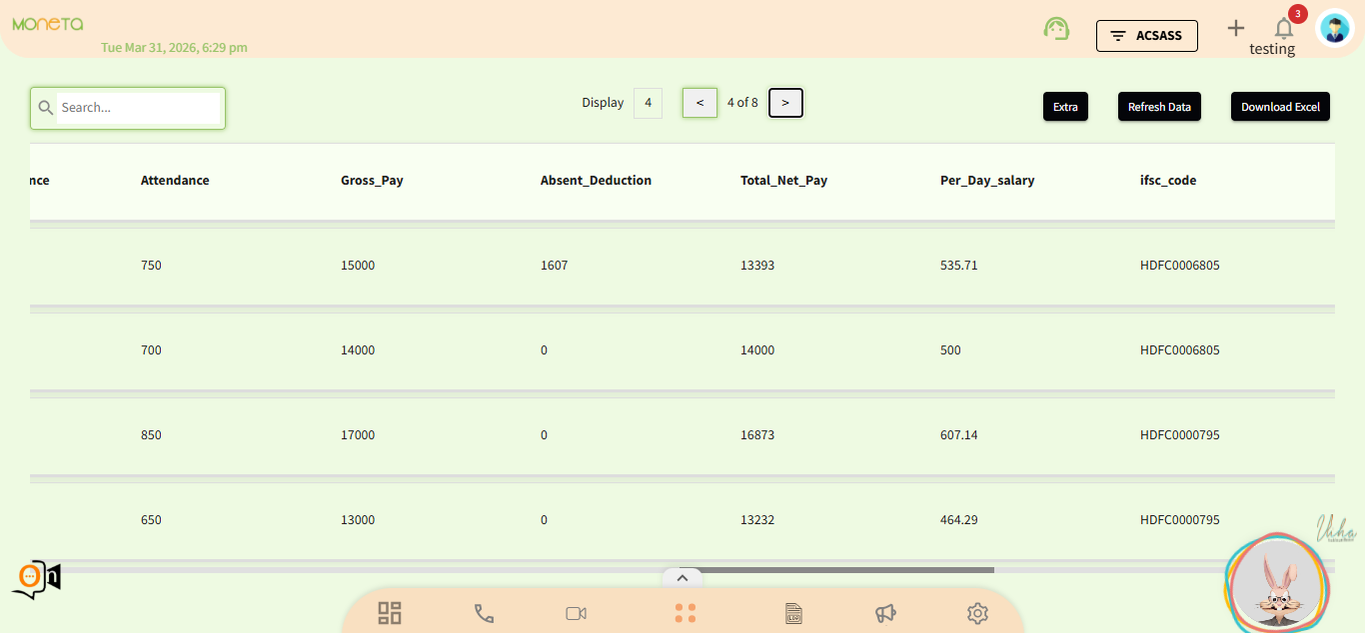Click the Extra button

[1065, 107]
